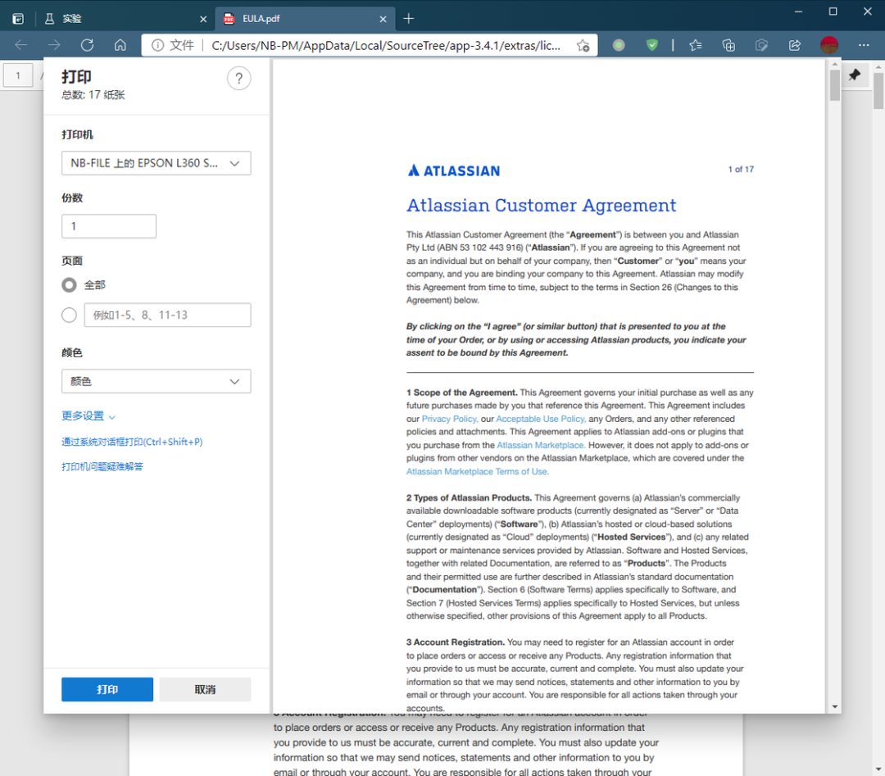Click the preview scrollbar up arrow
This screenshot has height=776, width=885.
tap(835, 65)
